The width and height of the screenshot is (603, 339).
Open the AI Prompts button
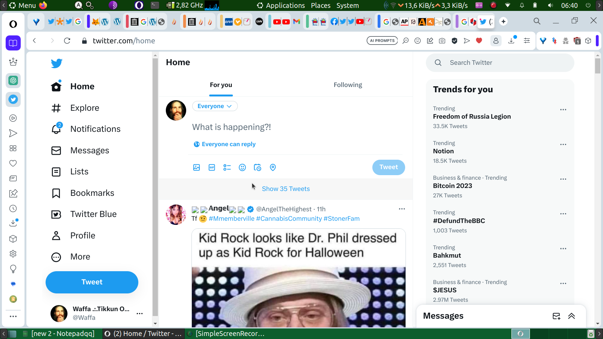[382, 41]
